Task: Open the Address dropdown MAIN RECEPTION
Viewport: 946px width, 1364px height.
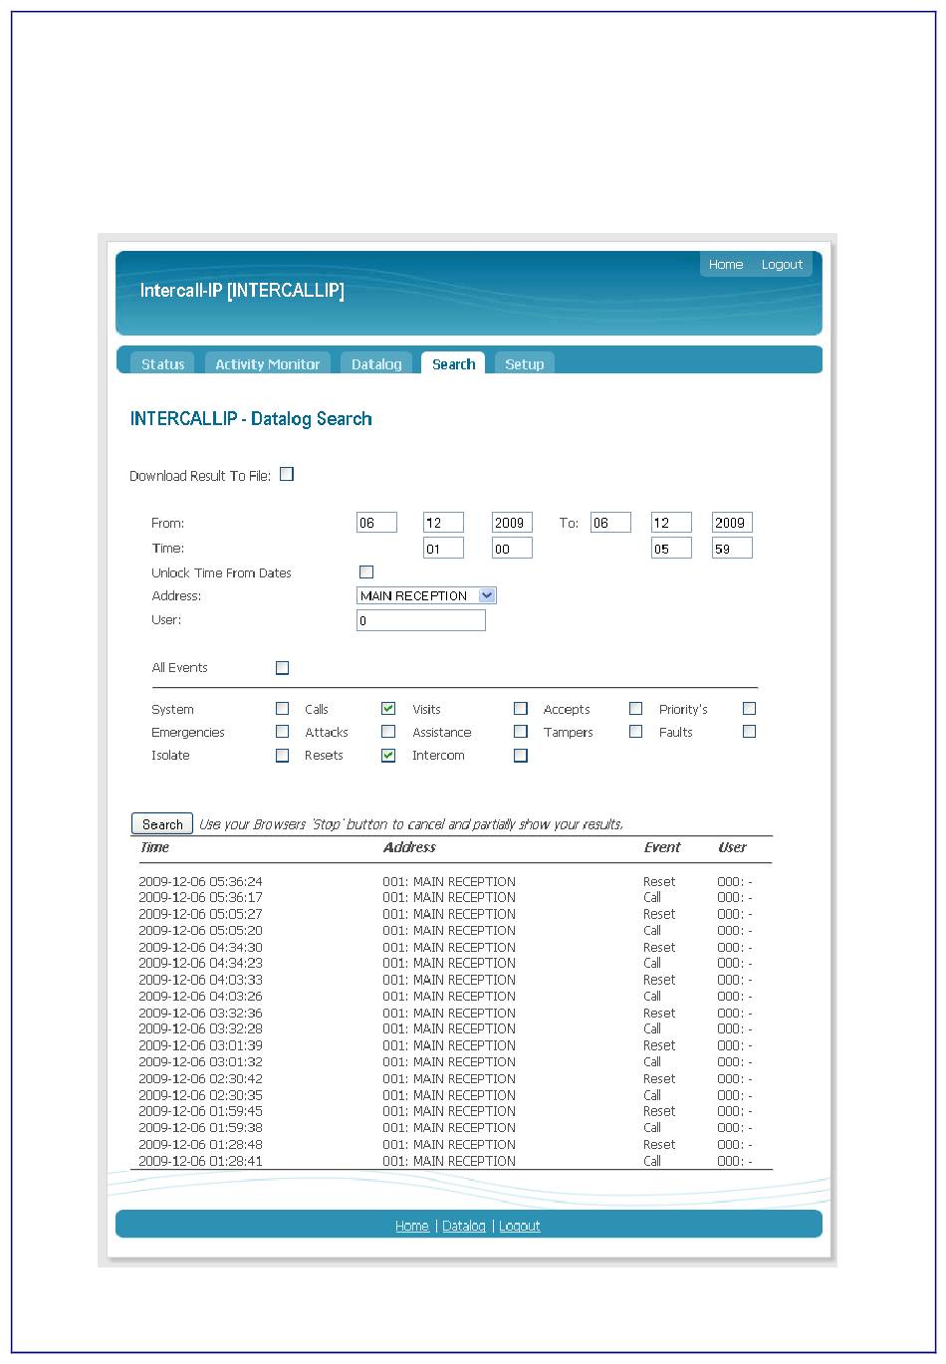Action: coord(426,595)
